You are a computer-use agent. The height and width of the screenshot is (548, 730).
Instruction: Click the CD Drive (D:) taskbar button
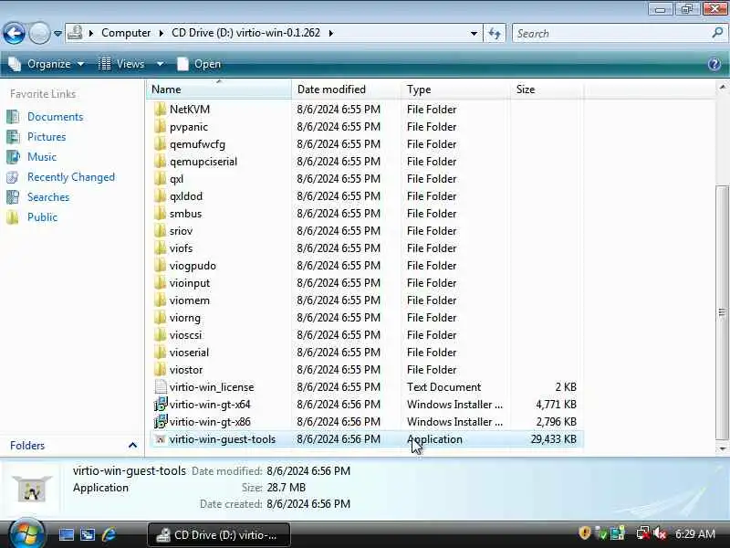click(219, 535)
